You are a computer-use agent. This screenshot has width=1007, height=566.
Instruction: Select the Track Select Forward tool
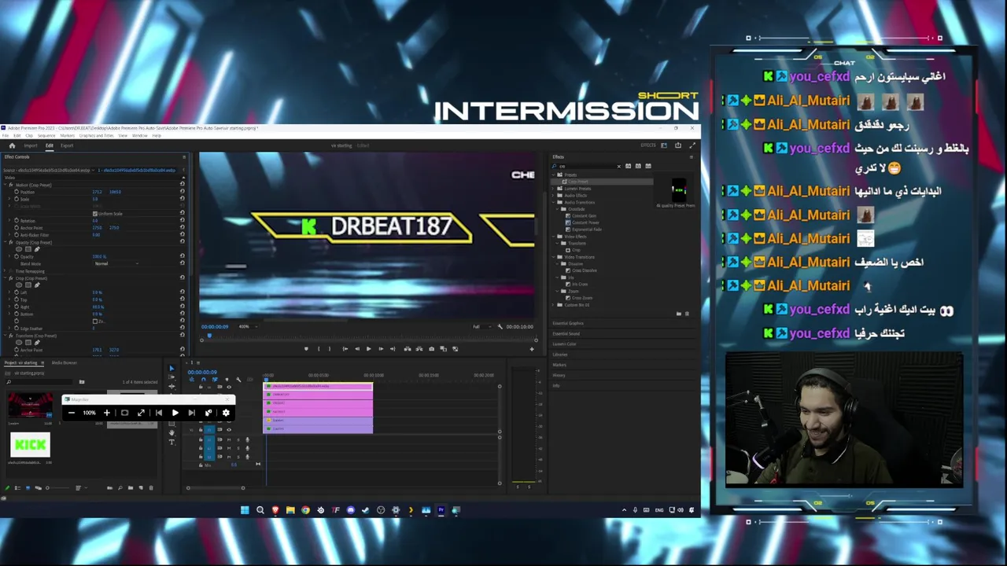pos(172,377)
